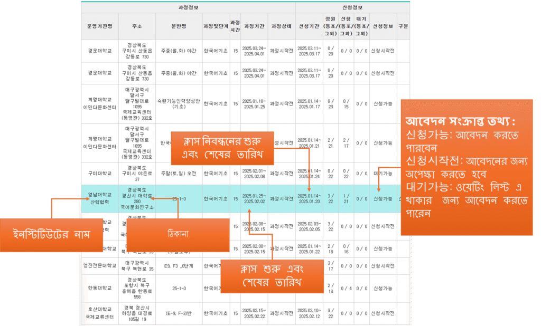This screenshot has width=541, height=326.
Task: Click the ঠিকানা annotation callout
Action: click(x=178, y=234)
